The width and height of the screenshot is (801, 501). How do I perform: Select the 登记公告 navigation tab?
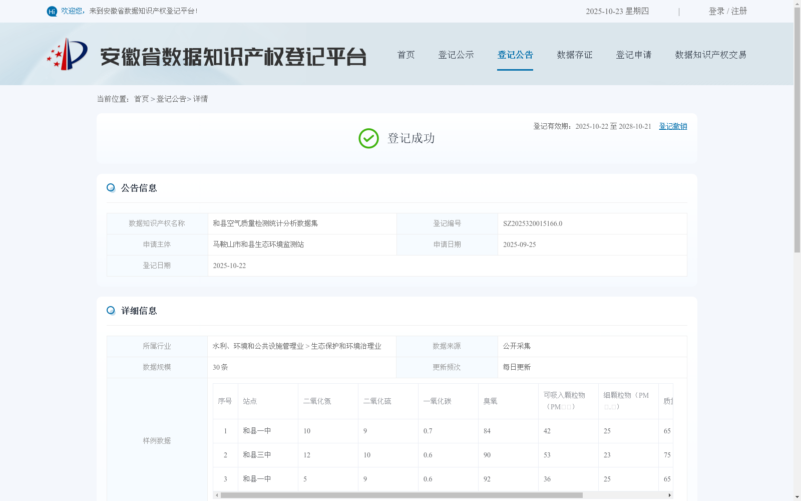(515, 55)
